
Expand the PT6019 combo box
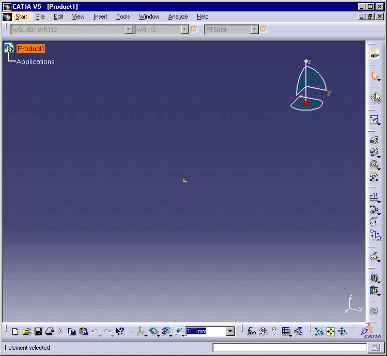[x=254, y=30]
